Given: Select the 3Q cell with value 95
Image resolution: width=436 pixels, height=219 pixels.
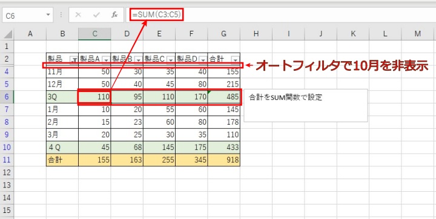Looking at the screenshot, I should coord(127,97).
